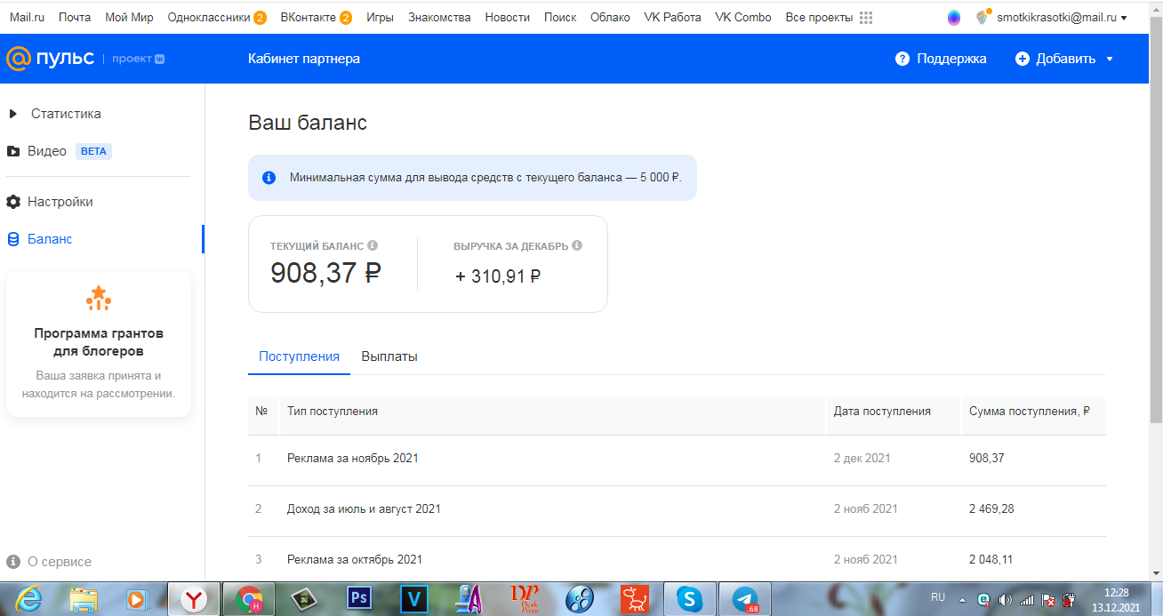Click the Пульс logo in the header
The width and height of the screenshot is (1163, 616).
(52, 59)
